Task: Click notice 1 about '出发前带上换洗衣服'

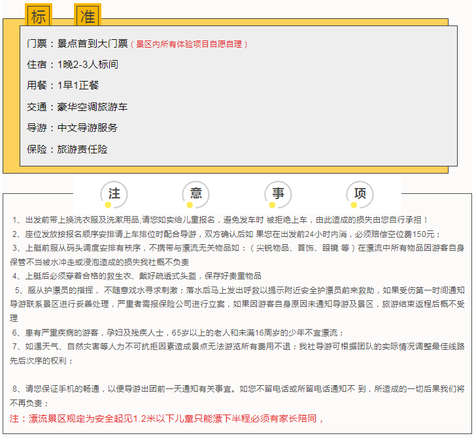Action: [220, 220]
